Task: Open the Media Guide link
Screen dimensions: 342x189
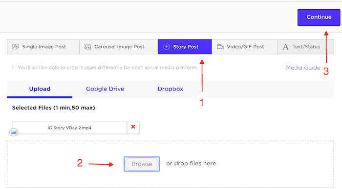Action: pos(303,68)
